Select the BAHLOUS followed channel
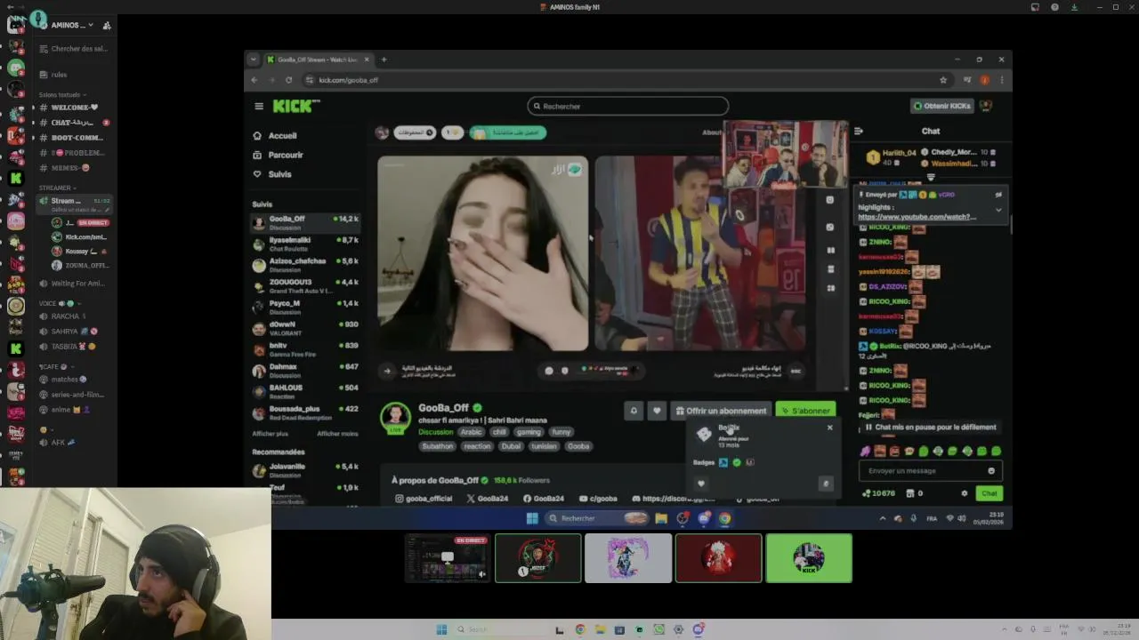Screen dimensions: 1139x640 [x=305, y=392]
